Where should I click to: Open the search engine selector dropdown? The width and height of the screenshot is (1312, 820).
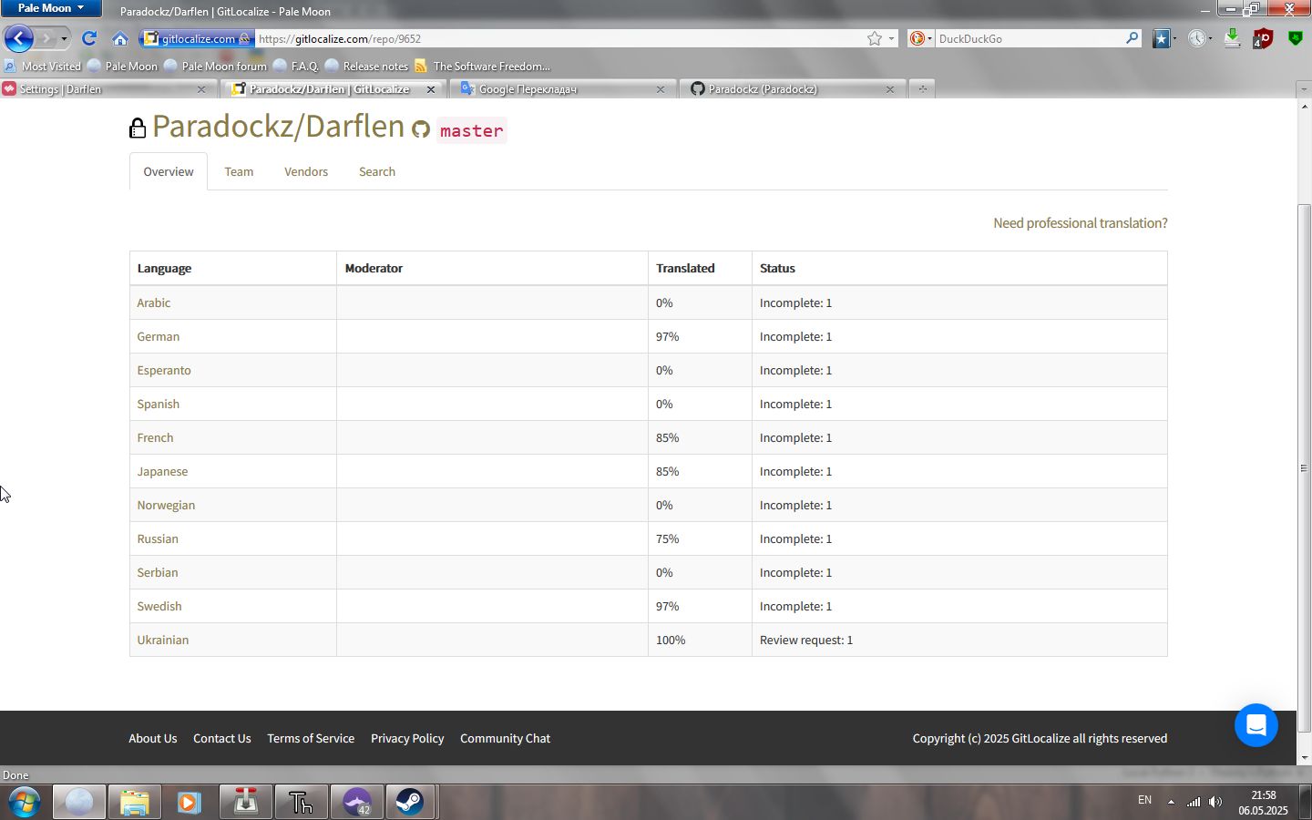tap(920, 38)
